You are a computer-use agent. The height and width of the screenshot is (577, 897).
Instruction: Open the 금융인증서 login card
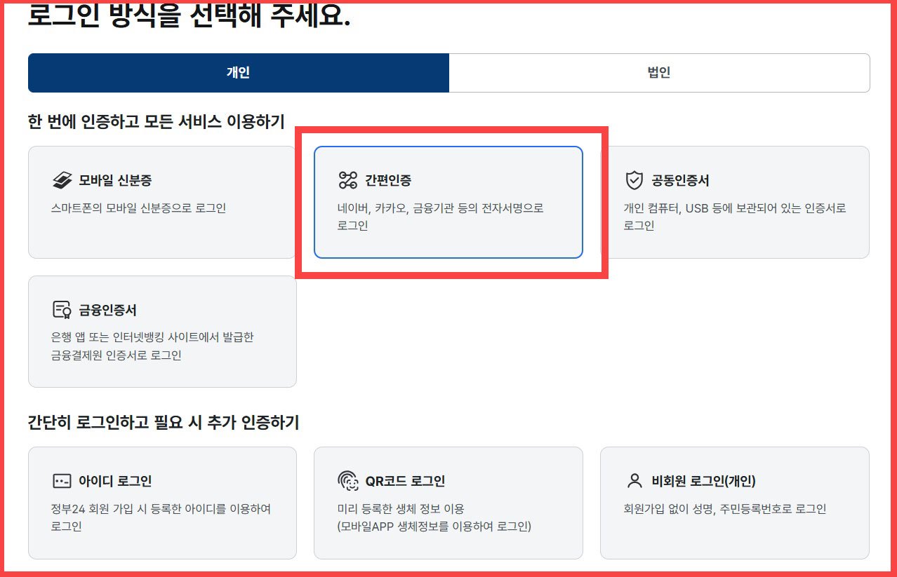[162, 331]
